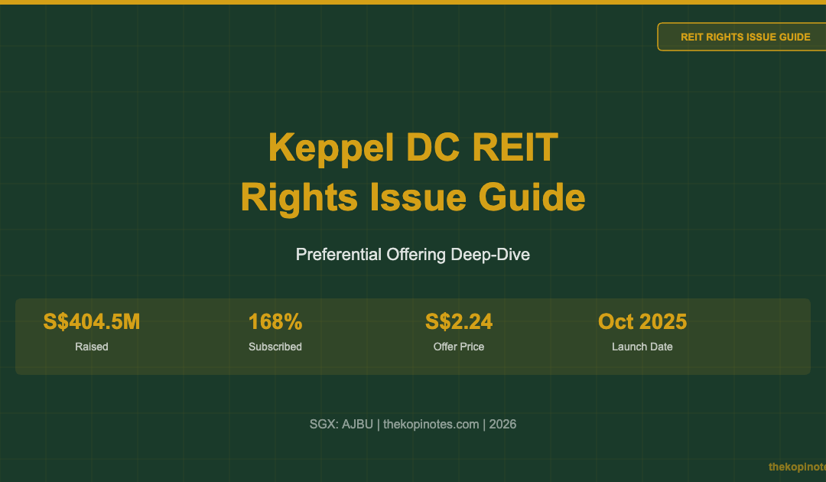Click the S$2.24 value
826x482 pixels.
pos(459,322)
